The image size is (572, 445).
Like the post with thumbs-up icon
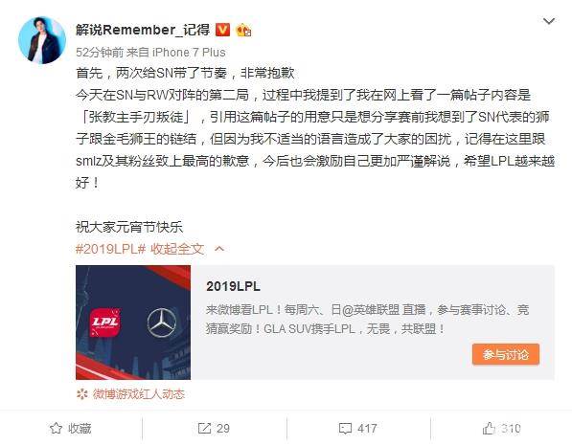point(489,428)
